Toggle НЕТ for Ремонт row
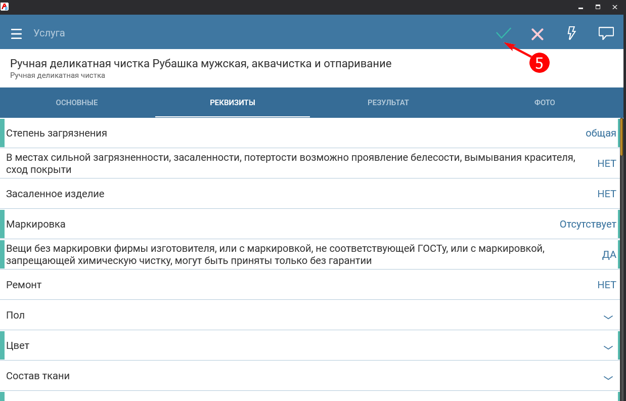Screen dimensions: 626x401 (x=607, y=285)
